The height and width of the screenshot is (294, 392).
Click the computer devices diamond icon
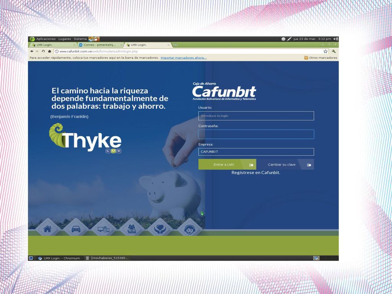[x=103, y=229]
